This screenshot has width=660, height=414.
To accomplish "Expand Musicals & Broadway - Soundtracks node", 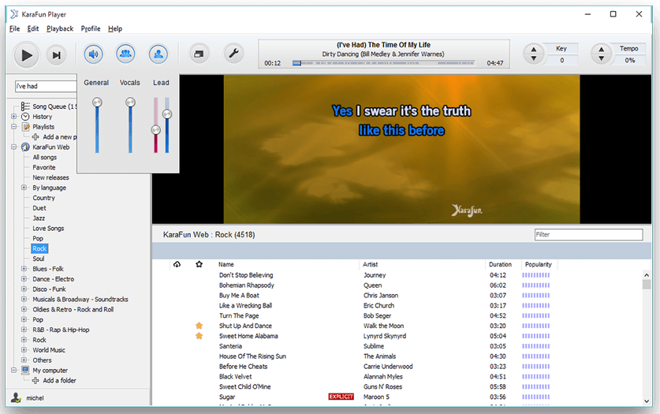I will point(24,299).
